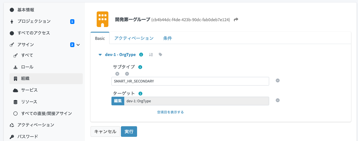Click the sort icon next to dev-1 - OrgType
This screenshot has width=358, height=141.
click(x=151, y=55)
